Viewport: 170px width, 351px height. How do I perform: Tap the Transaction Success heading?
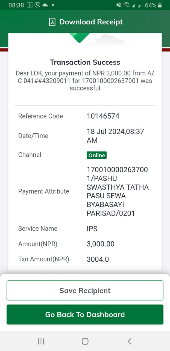pos(85,62)
